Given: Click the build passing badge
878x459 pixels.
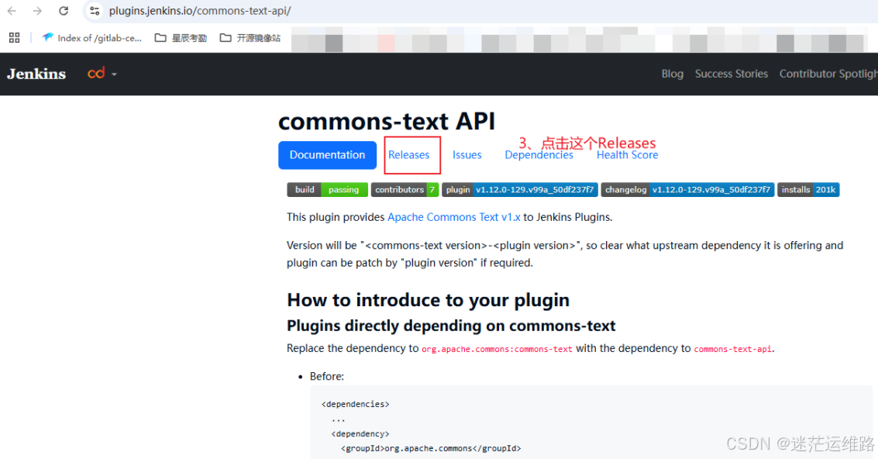Looking at the screenshot, I should coord(327,189).
